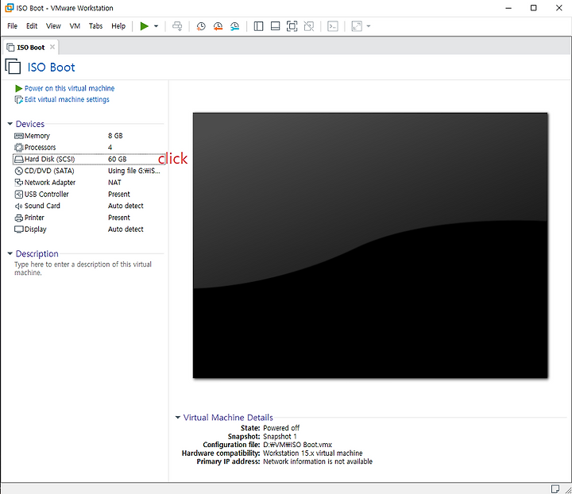Viewport: 572px width, 494px height.
Task: Click the processors count value 4
Action: tap(110, 147)
